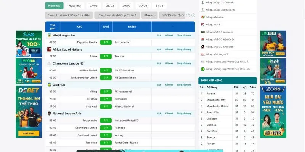The height and width of the screenshot is (152, 305).
Task: Open the Zo88 Nhà cái yêu nước banner
Action: (273, 112)
